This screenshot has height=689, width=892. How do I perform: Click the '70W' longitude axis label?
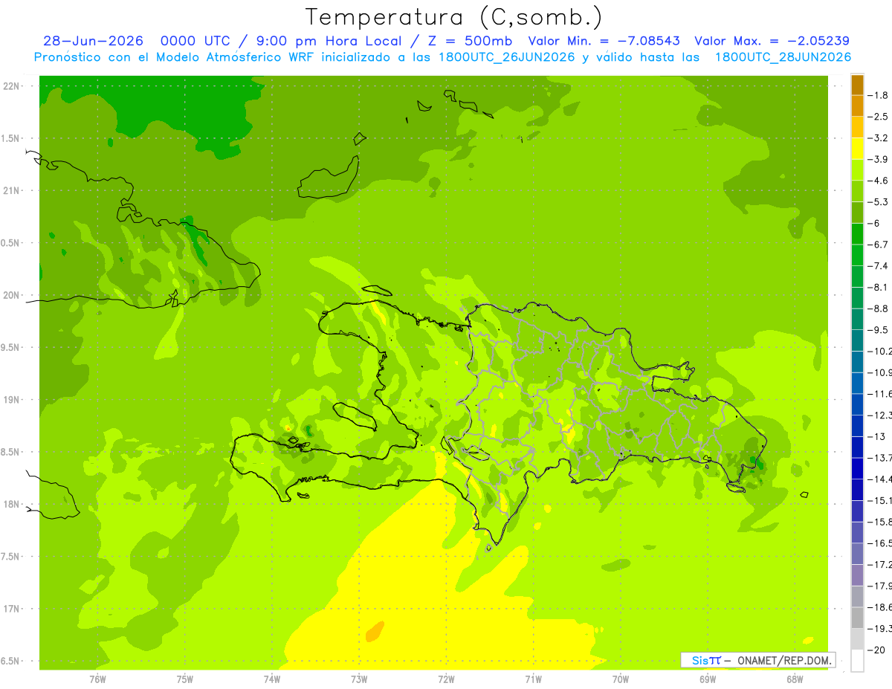tap(621, 679)
